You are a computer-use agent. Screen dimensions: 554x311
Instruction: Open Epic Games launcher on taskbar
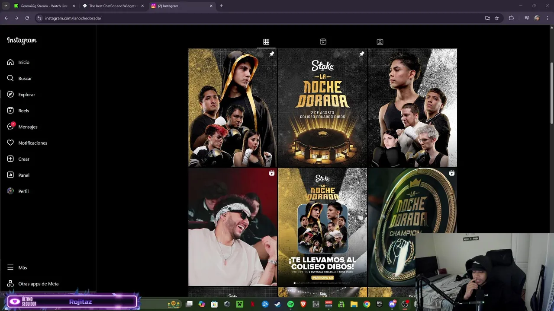tap(379, 304)
